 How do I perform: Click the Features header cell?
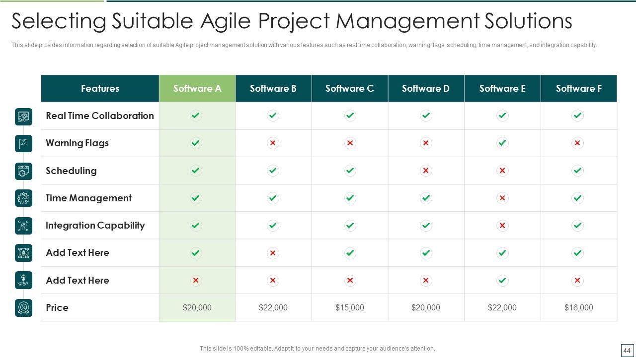tap(100, 89)
